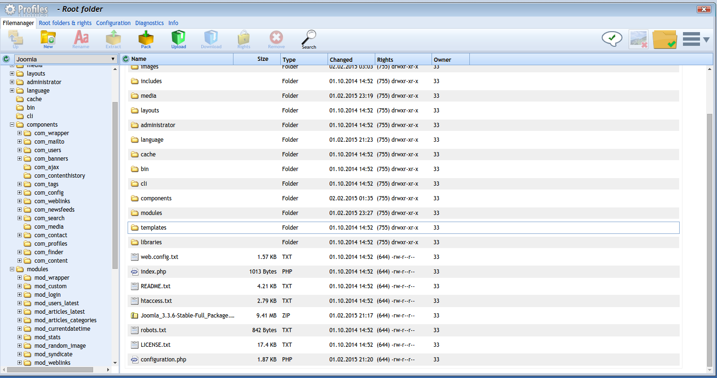Click the Pack archive icon
The width and height of the screenshot is (717, 378).
146,39
